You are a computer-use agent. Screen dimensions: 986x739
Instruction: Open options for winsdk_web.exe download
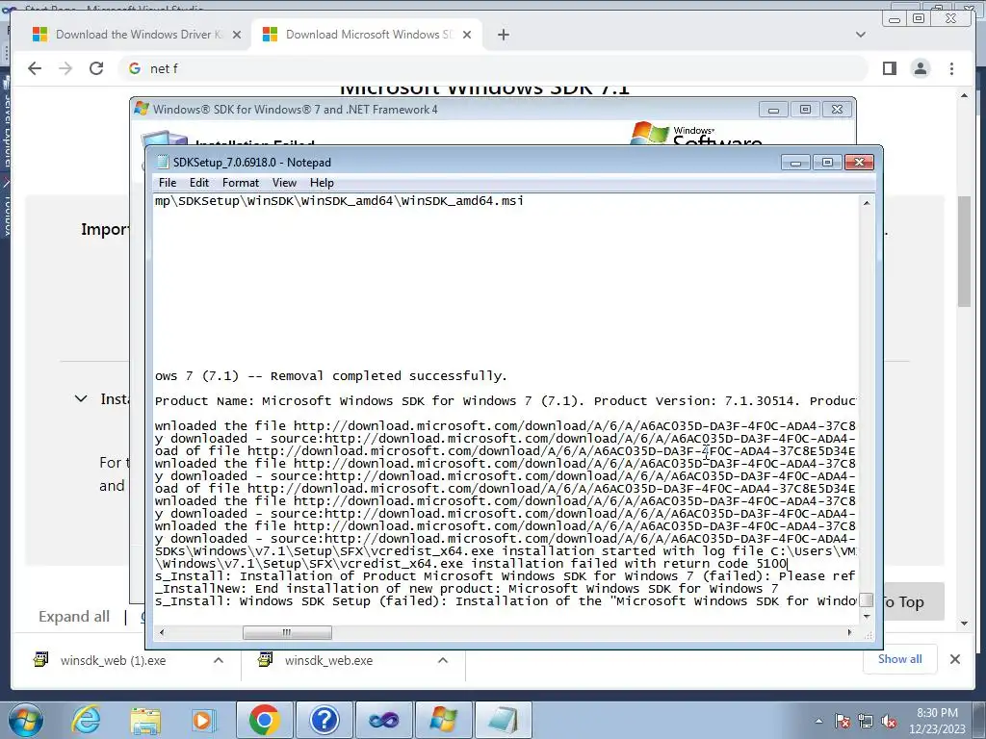443,660
